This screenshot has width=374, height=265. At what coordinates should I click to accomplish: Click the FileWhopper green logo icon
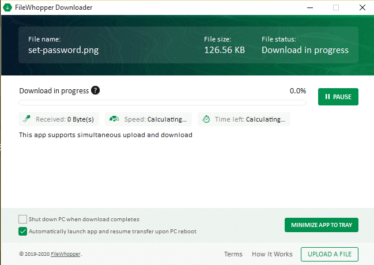(x=7, y=7)
